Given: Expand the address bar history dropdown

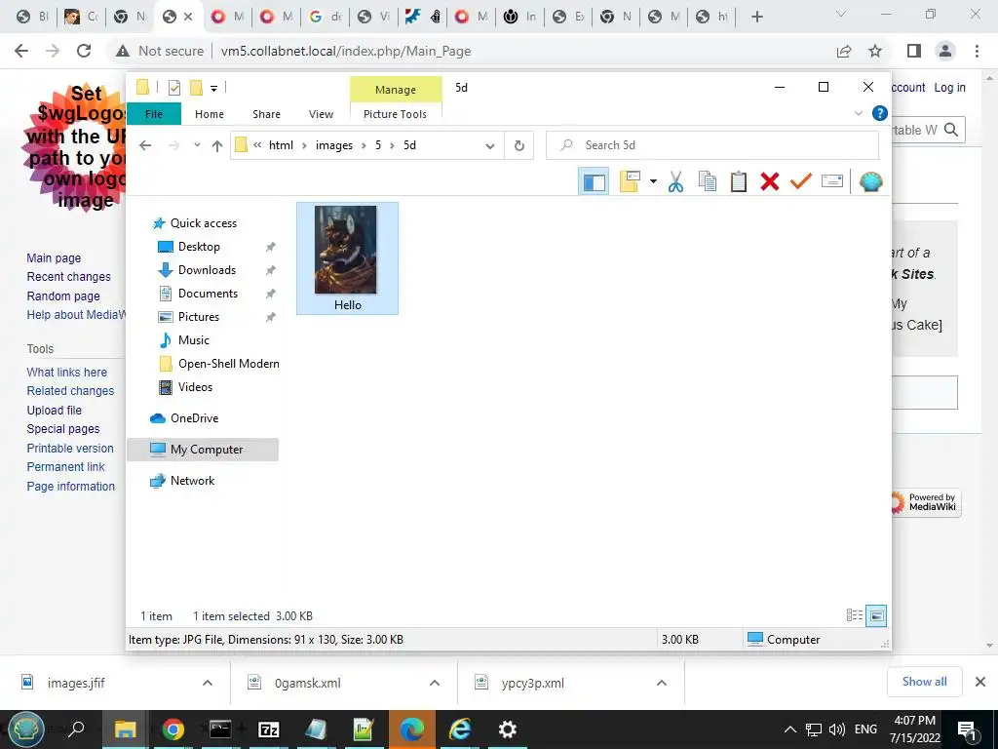Looking at the screenshot, I should (490, 146).
